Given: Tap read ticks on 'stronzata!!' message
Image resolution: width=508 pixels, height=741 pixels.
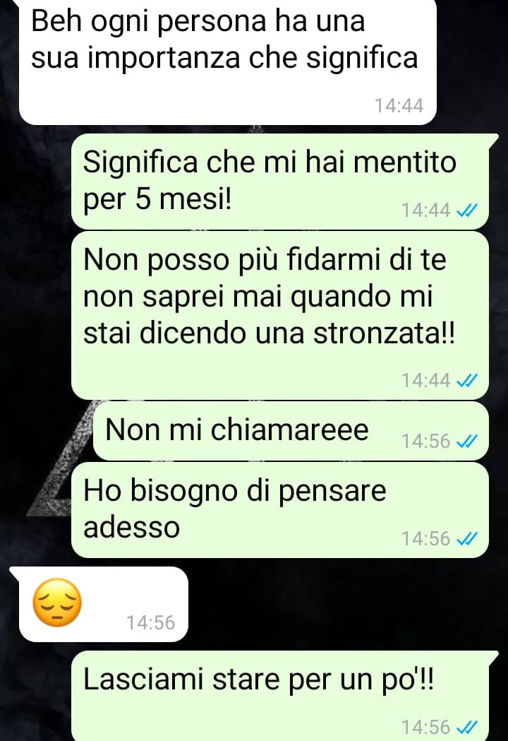Looking at the screenshot, I should (467, 380).
